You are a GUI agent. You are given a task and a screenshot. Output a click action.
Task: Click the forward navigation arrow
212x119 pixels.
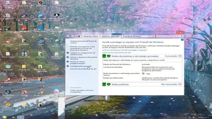tap(73, 36)
